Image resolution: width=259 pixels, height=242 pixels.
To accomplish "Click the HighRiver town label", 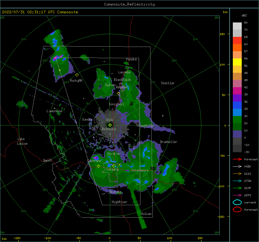I will coord(119,202).
